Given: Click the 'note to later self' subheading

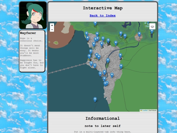Looking at the screenshot, I should (103, 126).
